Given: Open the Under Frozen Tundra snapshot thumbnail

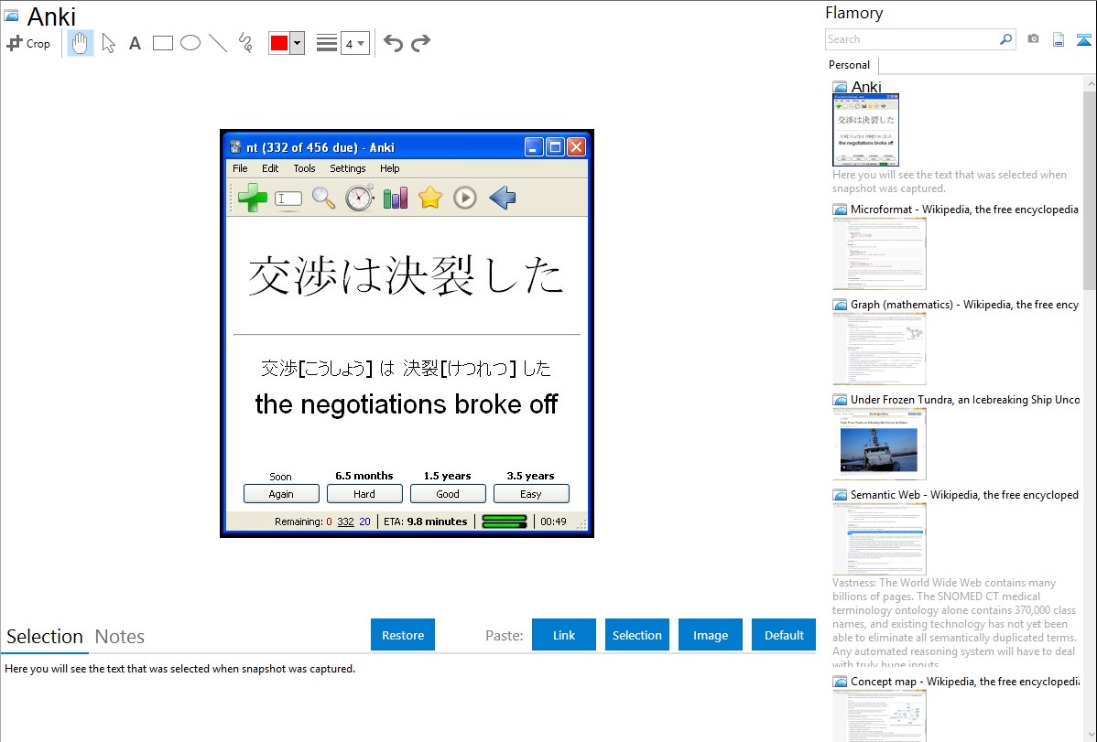Looking at the screenshot, I should click(x=879, y=444).
